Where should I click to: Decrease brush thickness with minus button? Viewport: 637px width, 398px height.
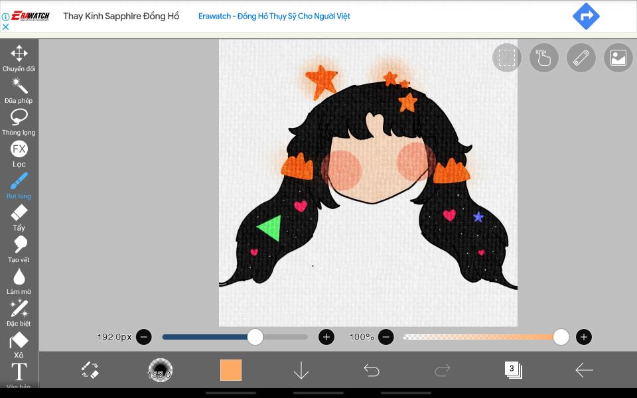tap(144, 337)
